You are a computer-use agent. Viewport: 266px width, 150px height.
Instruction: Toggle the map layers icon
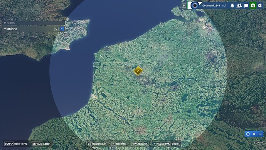(254, 134)
